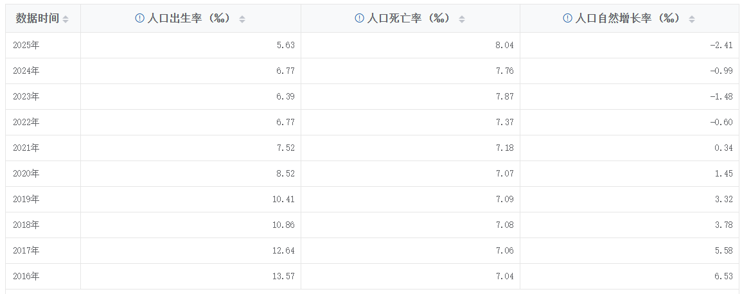Click death rate value 7.07
The width and height of the screenshot is (742, 294).
click(505, 173)
